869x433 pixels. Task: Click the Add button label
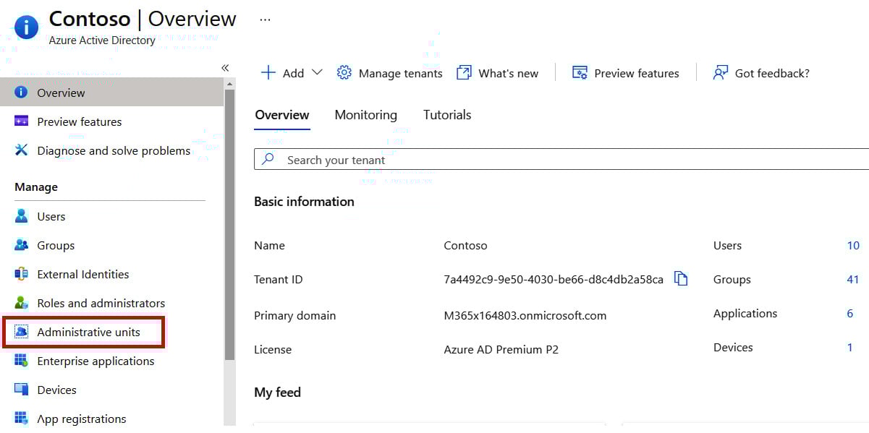[293, 73]
